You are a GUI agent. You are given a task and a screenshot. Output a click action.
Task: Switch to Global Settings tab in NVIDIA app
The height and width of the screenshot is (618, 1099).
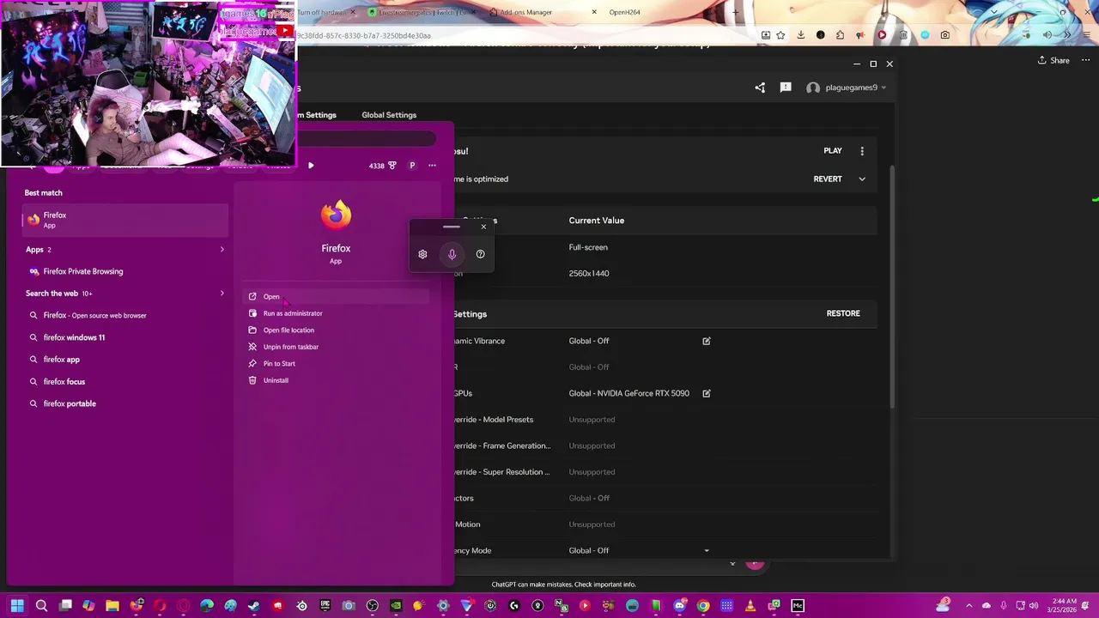pos(389,115)
